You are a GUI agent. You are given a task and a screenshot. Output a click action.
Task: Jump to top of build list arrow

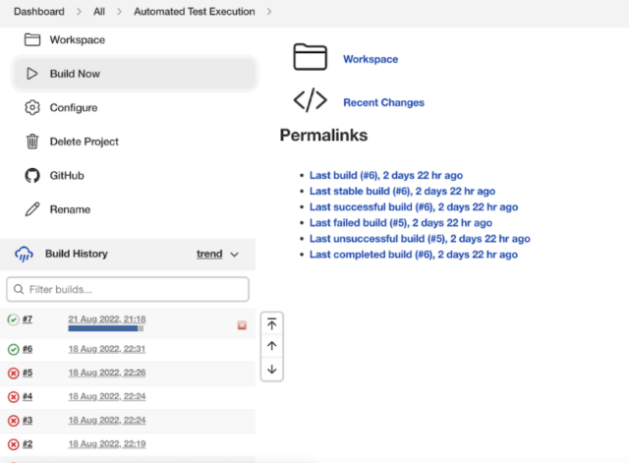click(x=272, y=323)
